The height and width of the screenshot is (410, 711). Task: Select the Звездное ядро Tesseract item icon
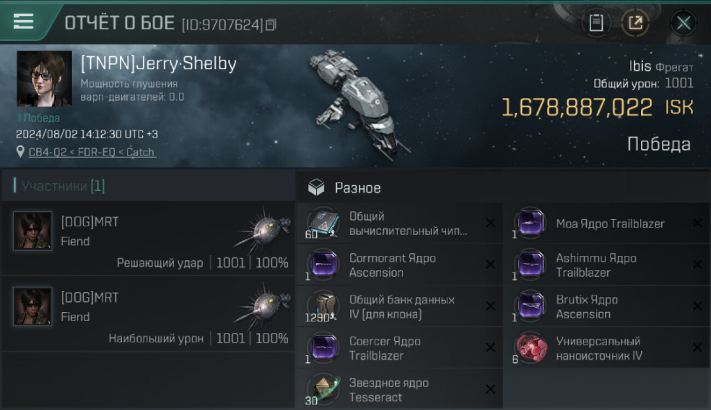pos(323,389)
